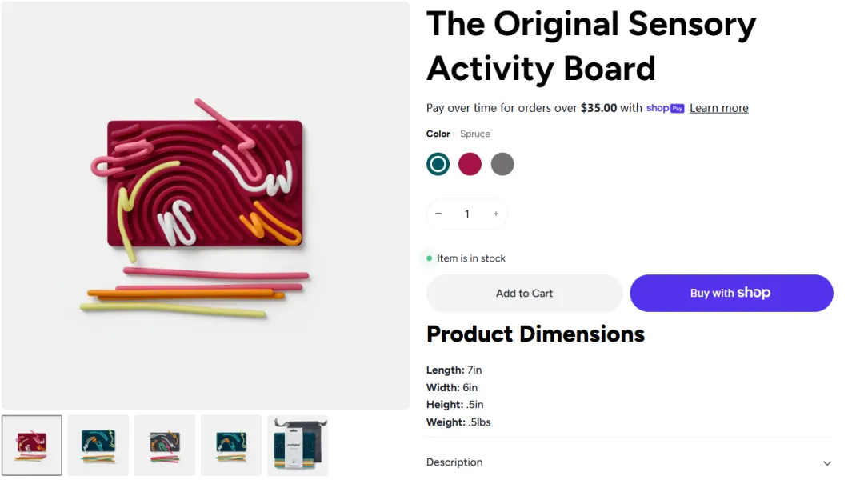The height and width of the screenshot is (480, 864).
Task: Click the Shop Pay logo
Action: coord(665,108)
